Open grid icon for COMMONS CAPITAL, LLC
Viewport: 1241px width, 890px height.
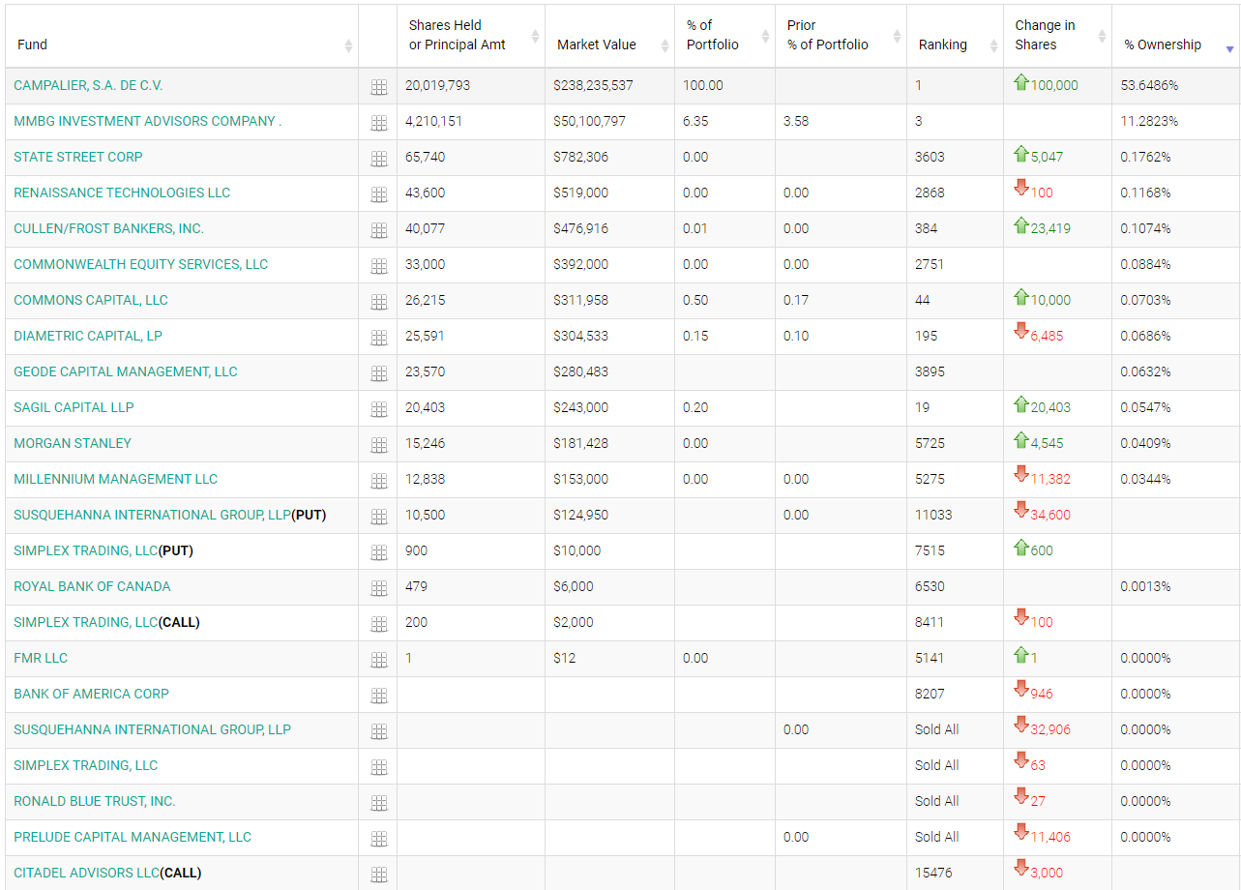379,302
